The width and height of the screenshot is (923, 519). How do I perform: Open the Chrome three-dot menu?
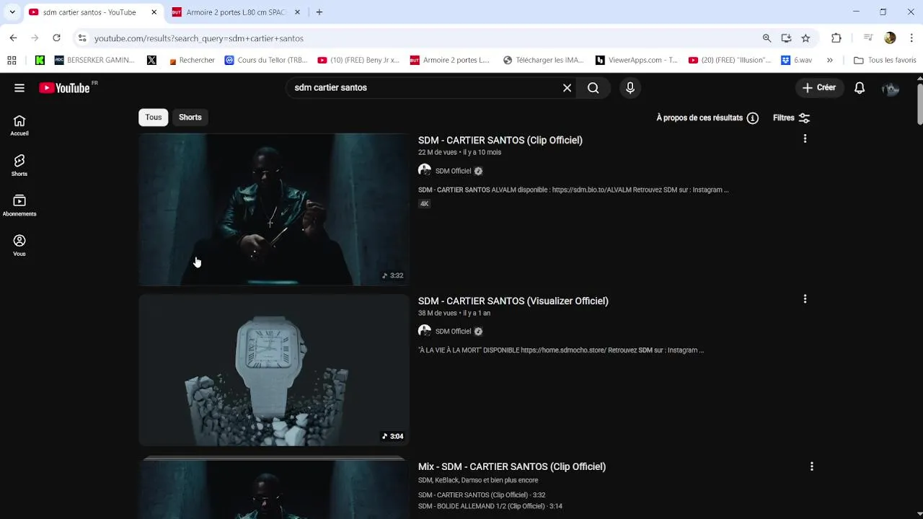(911, 38)
